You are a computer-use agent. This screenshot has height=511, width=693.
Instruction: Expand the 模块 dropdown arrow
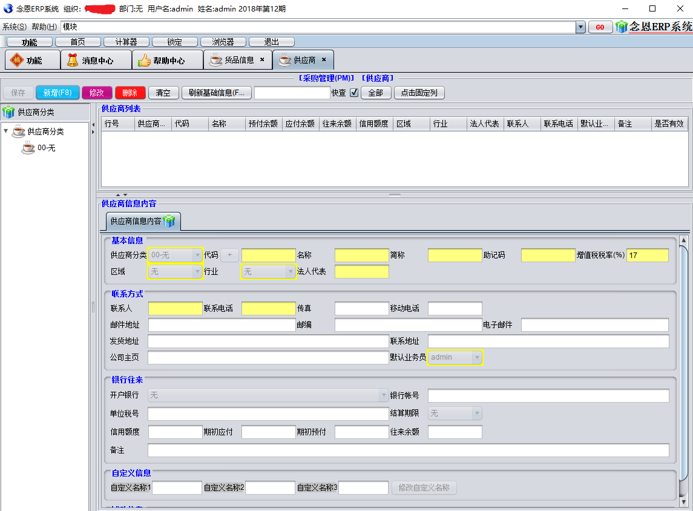tap(580, 27)
